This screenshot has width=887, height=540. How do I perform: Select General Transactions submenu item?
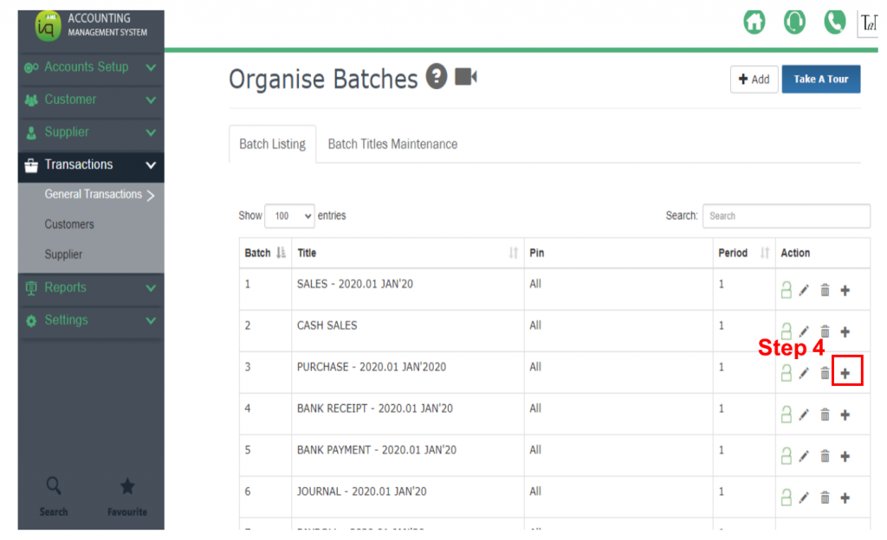pos(94,195)
